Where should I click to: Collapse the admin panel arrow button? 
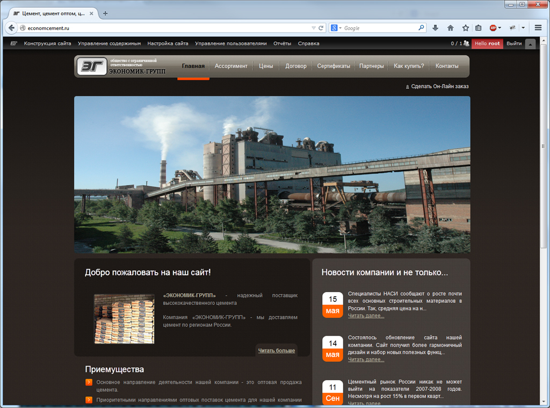pos(530,44)
